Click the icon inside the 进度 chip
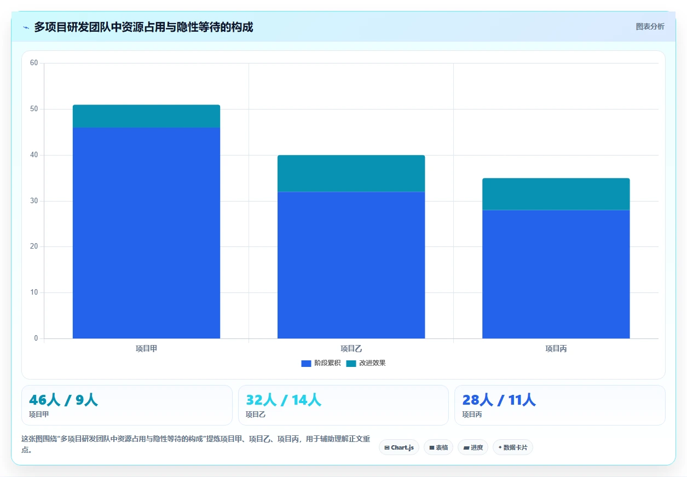This screenshot has height=477, width=687. pyautogui.click(x=466, y=447)
